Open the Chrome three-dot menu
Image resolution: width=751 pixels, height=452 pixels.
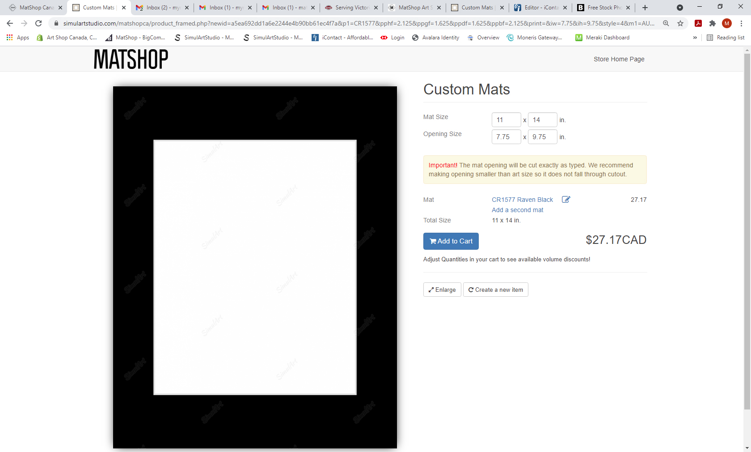click(x=742, y=23)
